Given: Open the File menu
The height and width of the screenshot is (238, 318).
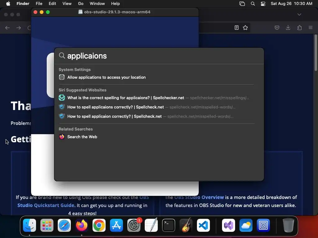Looking at the screenshot, I should [x=39, y=4].
